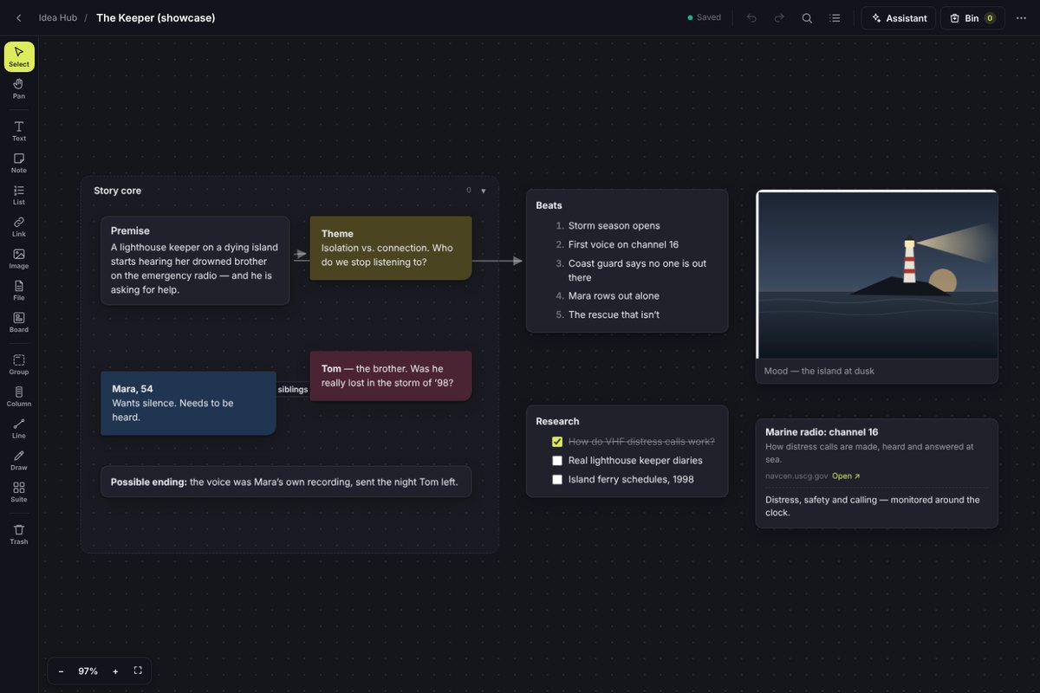
Task: Go back using the top-left arrow
Action: 19,17
